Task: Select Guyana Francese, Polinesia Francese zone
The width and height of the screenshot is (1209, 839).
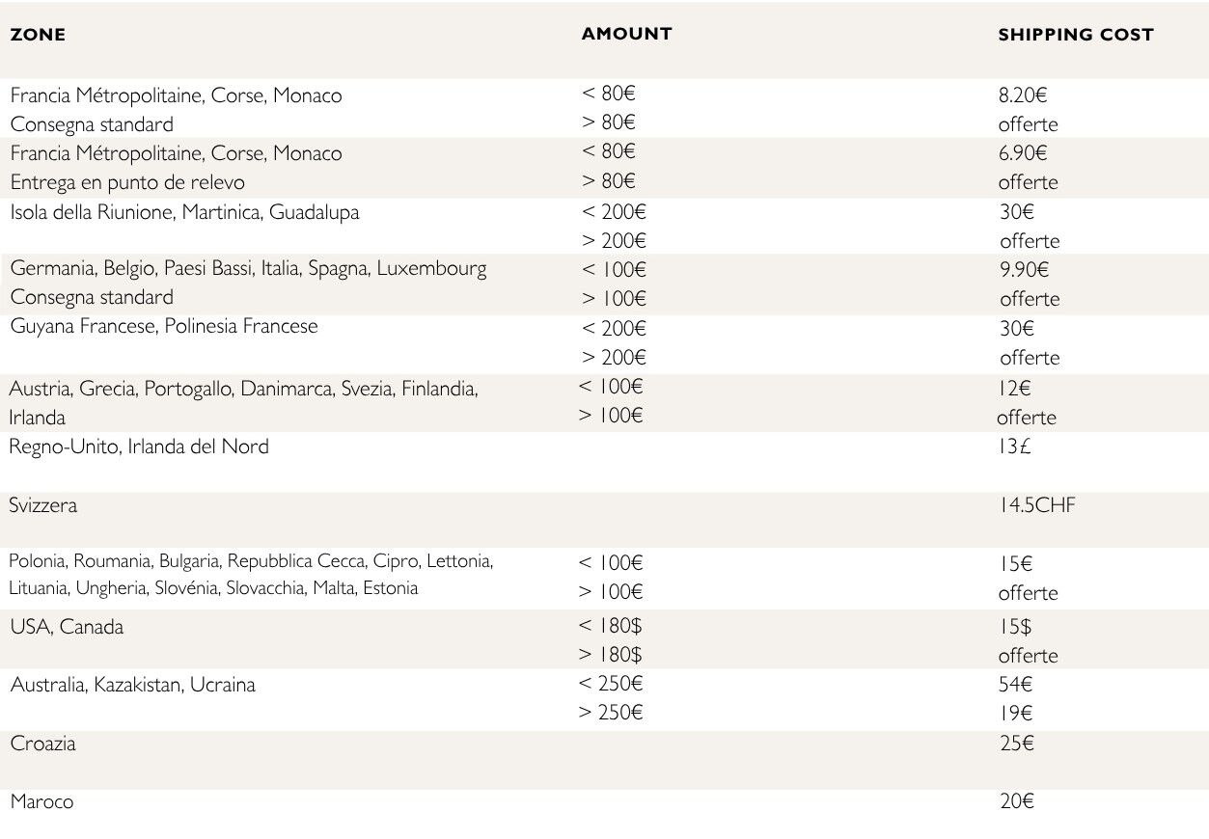Action: point(164,326)
